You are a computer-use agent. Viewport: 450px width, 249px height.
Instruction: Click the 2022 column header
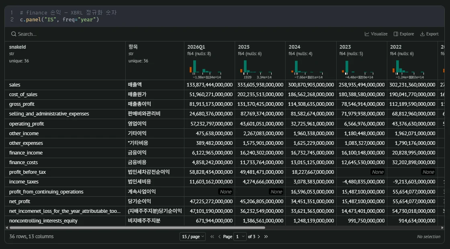click(x=396, y=47)
